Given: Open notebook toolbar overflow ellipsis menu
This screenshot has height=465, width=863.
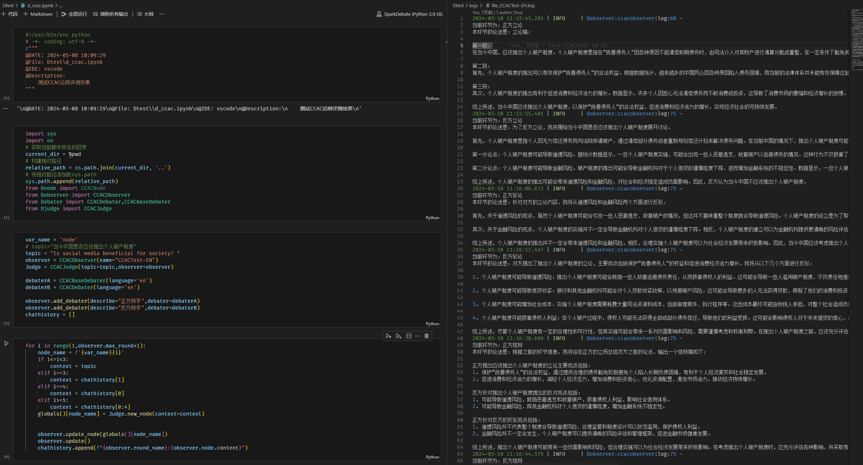Looking at the screenshot, I should [162, 14].
